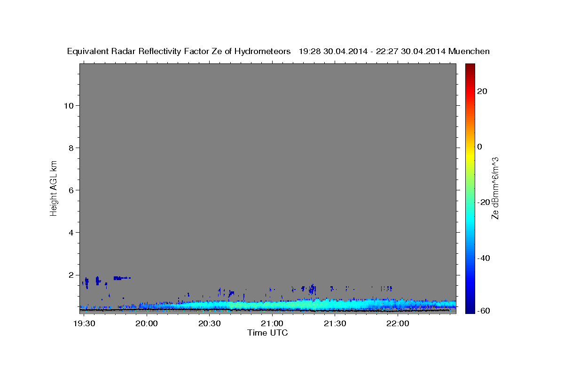Click the colorbar tick label '20'
Screen dimensions: 564x376
[x=481, y=91]
